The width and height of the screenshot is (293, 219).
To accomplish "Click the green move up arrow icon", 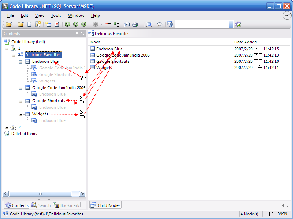I will coord(67,24).
